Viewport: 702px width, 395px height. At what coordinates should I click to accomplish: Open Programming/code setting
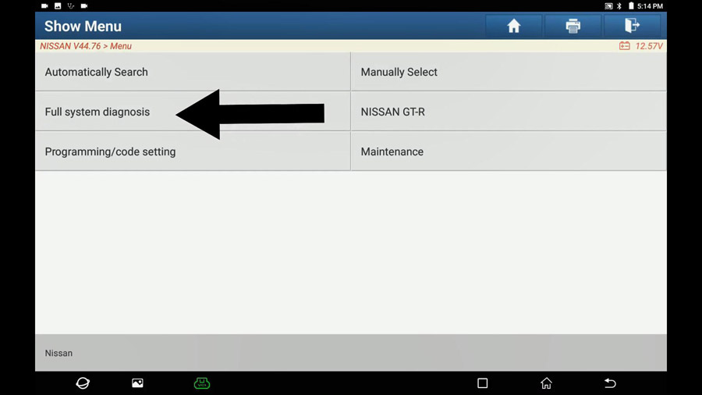tap(193, 151)
